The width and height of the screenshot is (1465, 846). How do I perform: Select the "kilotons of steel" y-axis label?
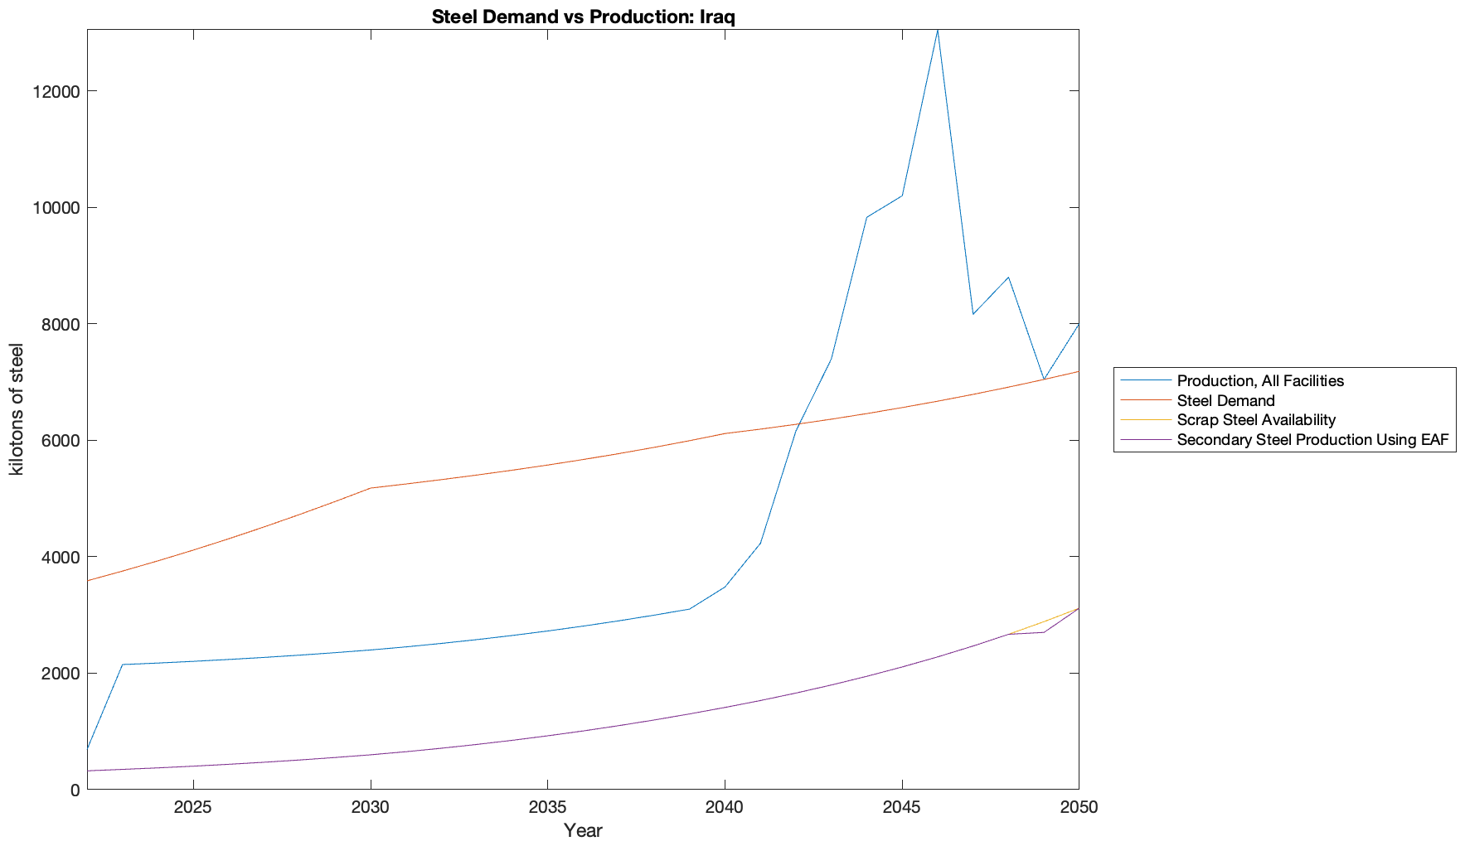pos(17,409)
